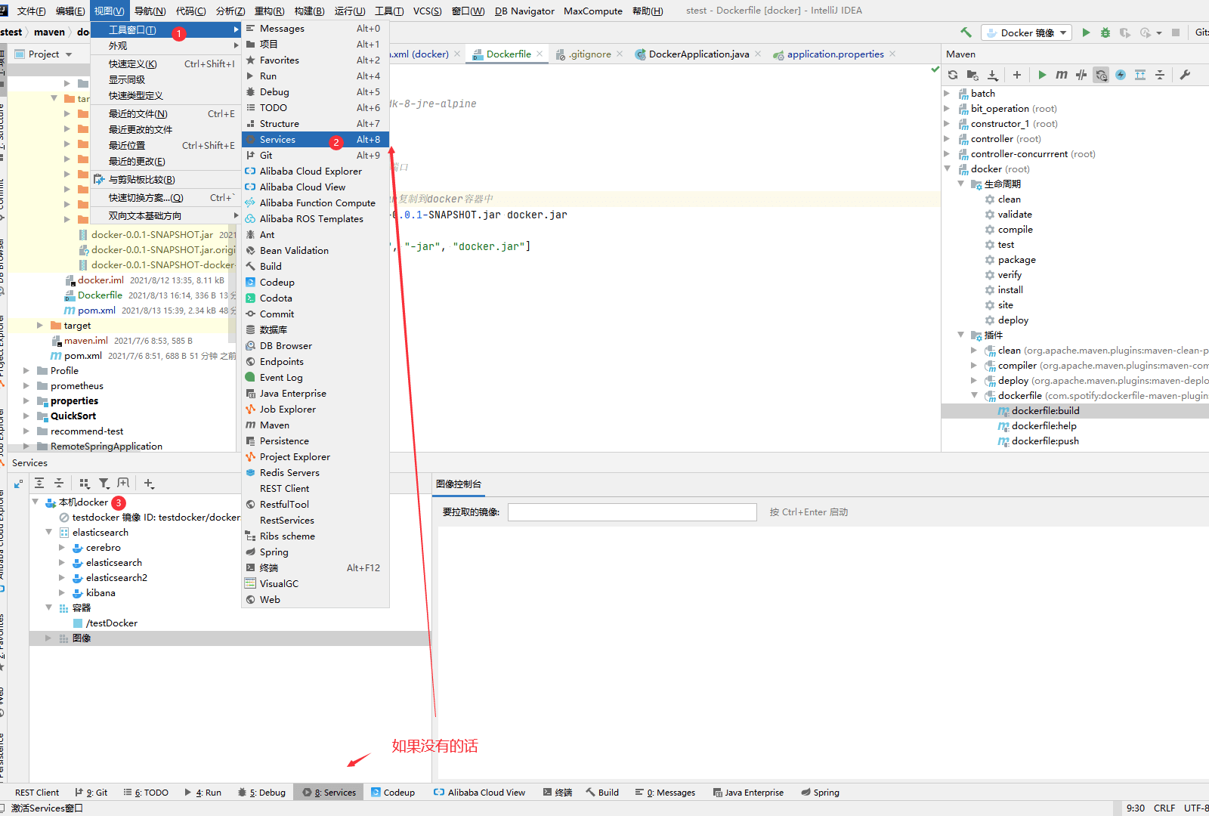
Task: Click Download Sources icon in Maven toolbar
Action: click(993, 75)
